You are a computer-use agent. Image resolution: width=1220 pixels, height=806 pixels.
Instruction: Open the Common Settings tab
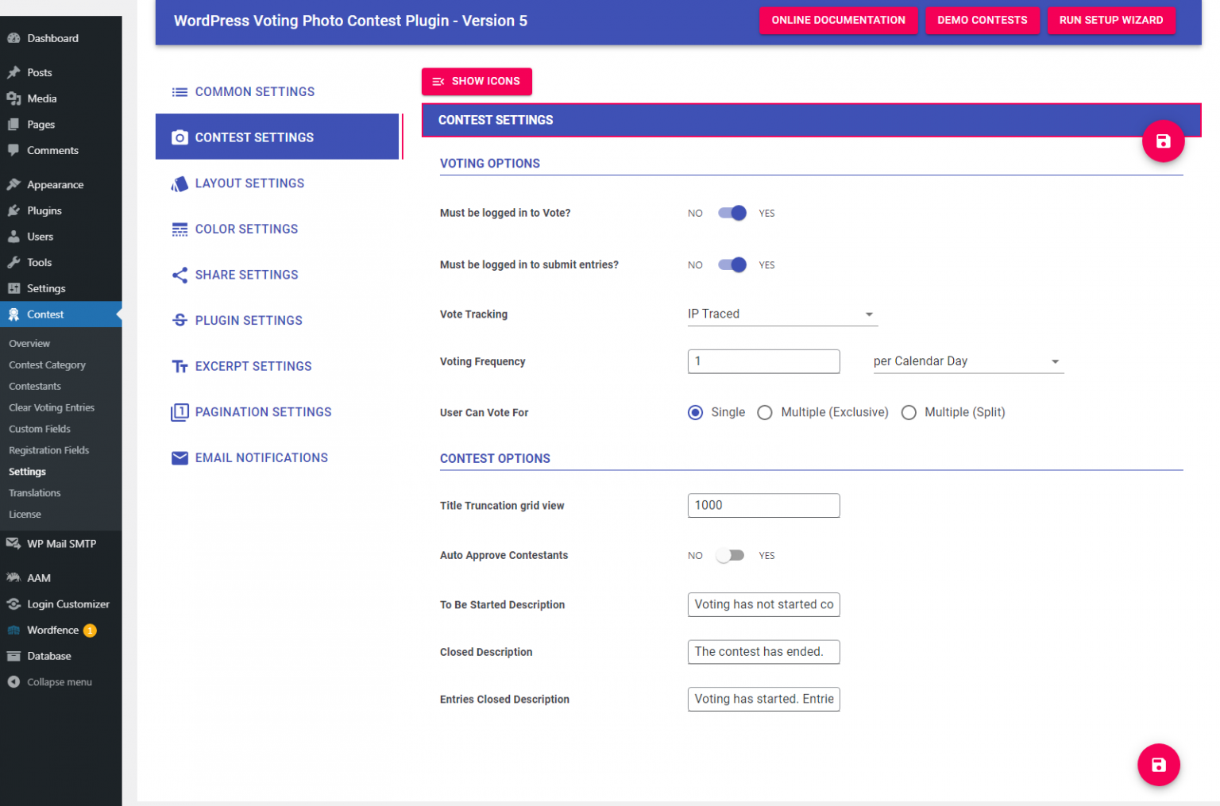pyautogui.click(x=277, y=92)
